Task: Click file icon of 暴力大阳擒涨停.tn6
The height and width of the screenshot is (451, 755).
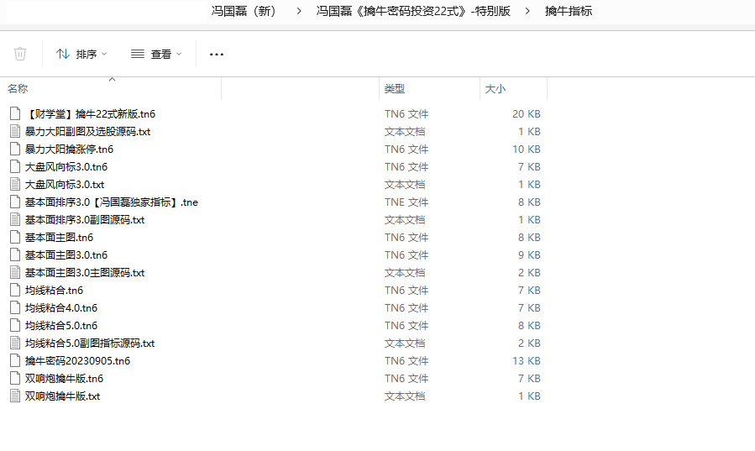Action: (x=15, y=149)
